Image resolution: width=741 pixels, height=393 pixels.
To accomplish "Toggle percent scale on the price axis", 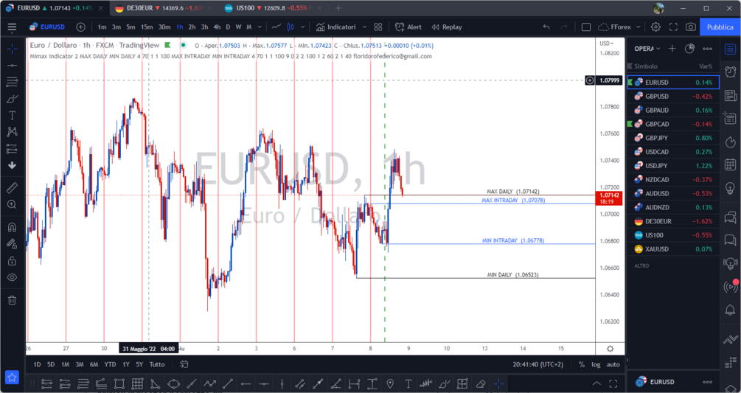I will (581, 364).
